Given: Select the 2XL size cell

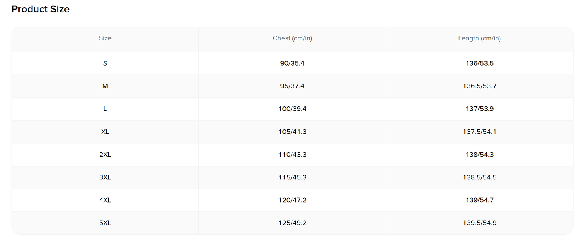Looking at the screenshot, I should click(105, 155).
